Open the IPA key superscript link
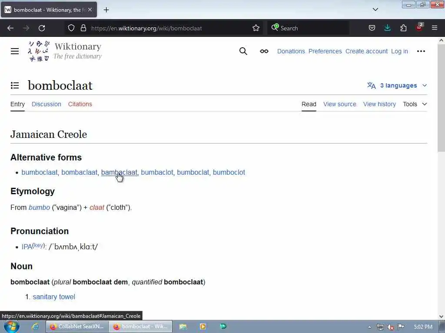This screenshot has width=445, height=333. (39, 245)
